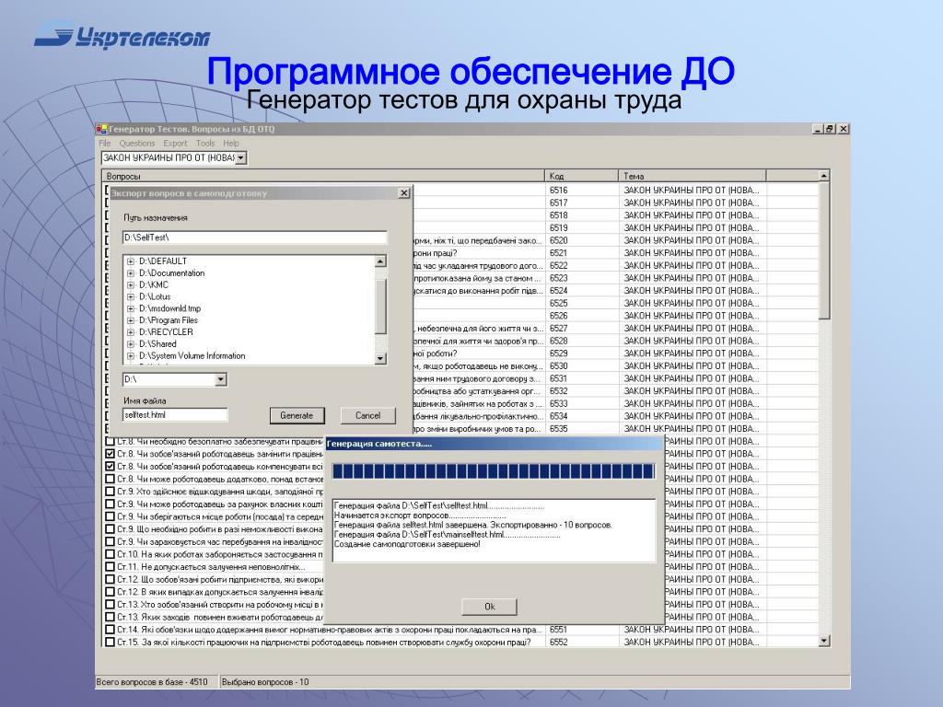Screen dimensions: 943x707
Task: Expand the D:\Program Files folder node
Action: 131,320
